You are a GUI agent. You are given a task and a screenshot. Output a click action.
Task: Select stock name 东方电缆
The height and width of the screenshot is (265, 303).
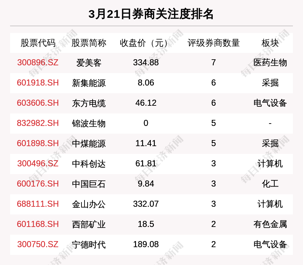tap(89, 103)
